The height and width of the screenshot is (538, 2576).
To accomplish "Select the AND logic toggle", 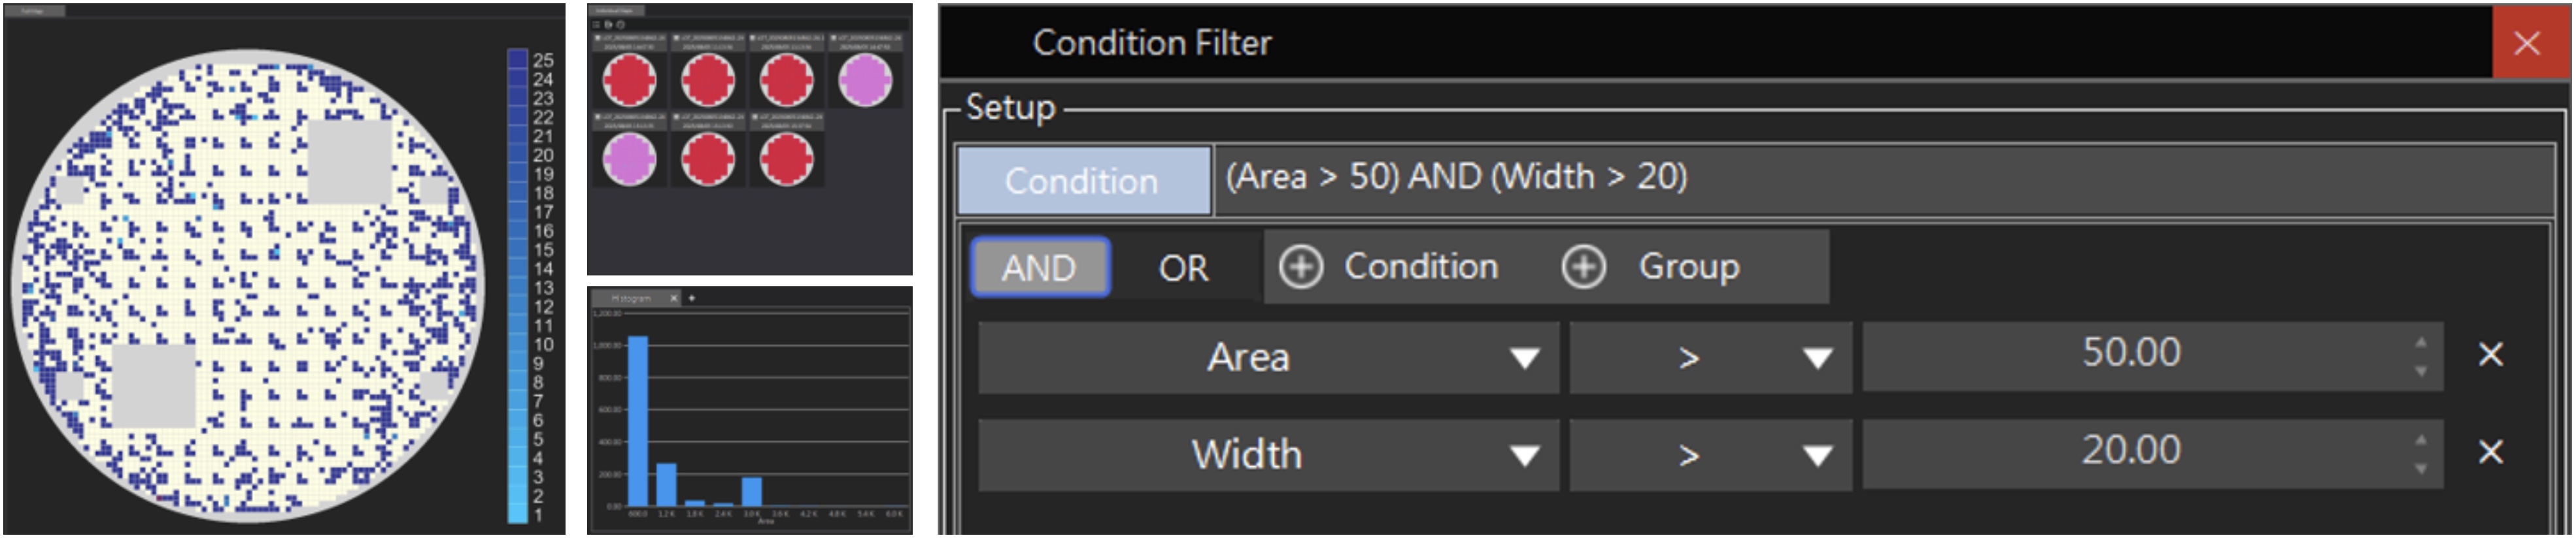I will [1039, 268].
